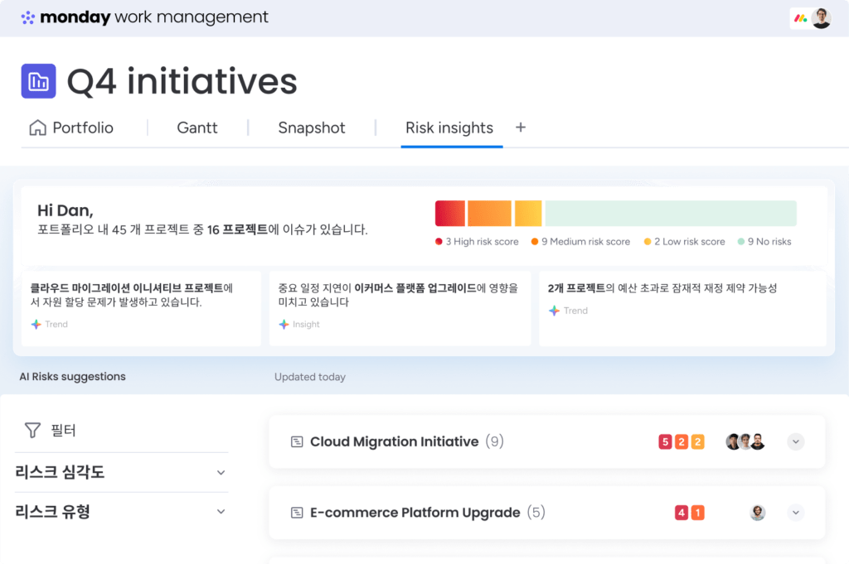Open the Snapshot tab

(x=312, y=128)
